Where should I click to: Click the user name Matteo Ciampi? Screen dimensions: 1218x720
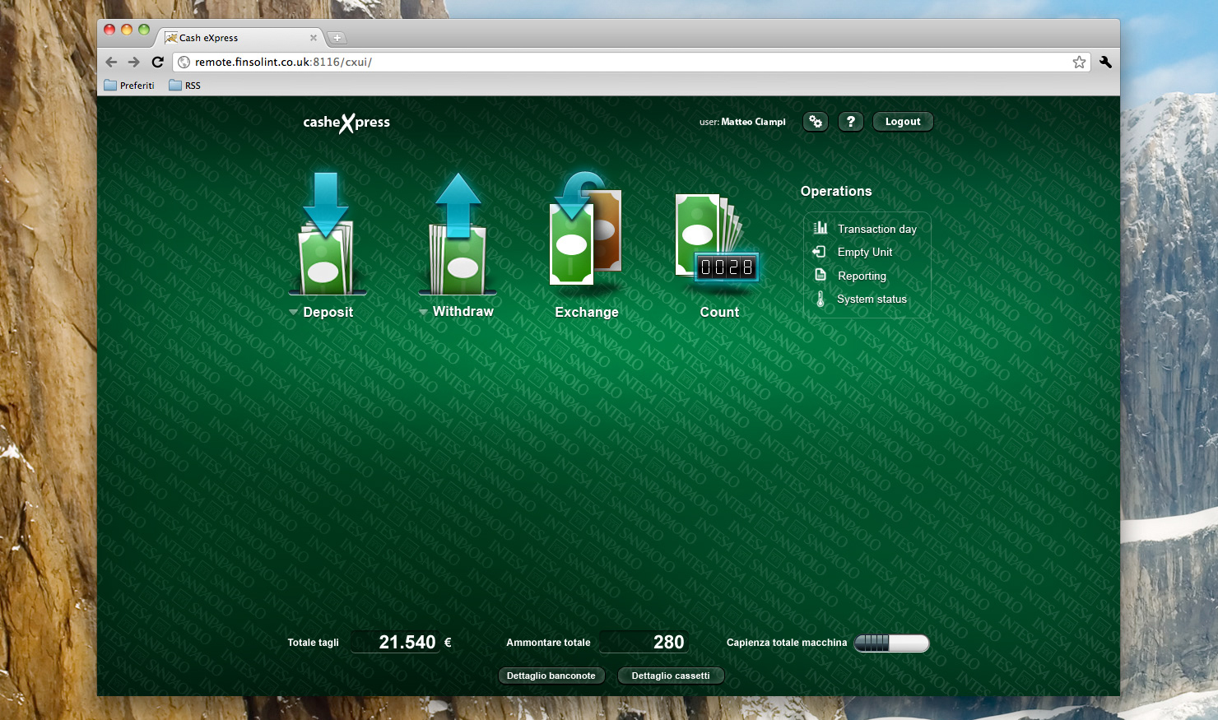753,122
